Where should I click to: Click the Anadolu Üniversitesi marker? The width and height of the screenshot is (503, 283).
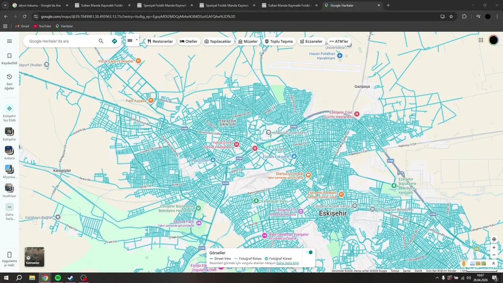coord(268,133)
